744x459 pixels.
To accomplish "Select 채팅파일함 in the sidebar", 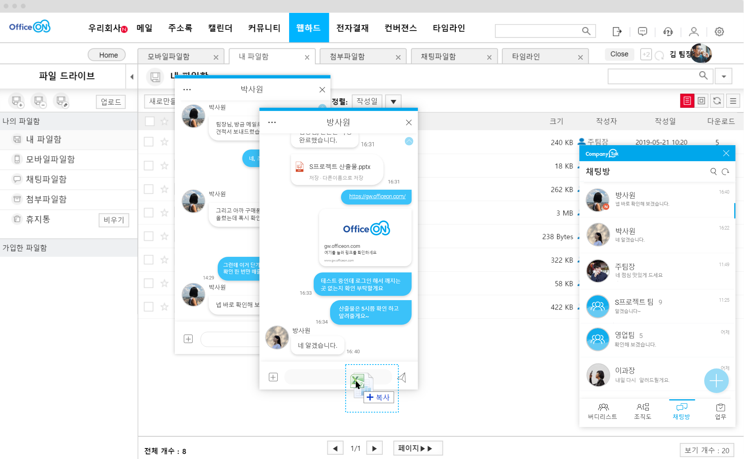I will [x=46, y=179].
